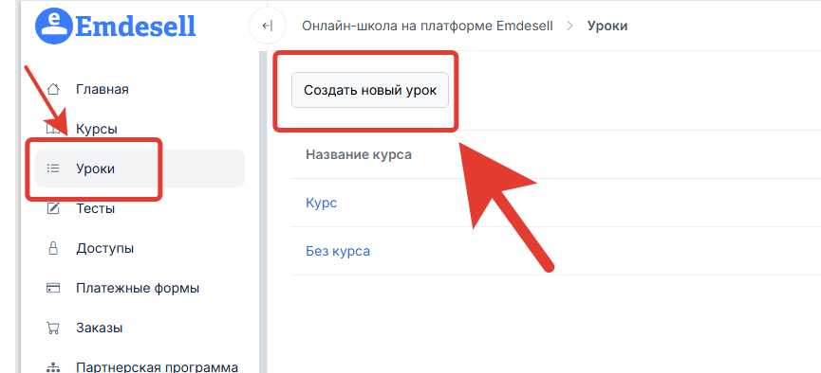Click the book icon beside Курсы

pos(53,129)
